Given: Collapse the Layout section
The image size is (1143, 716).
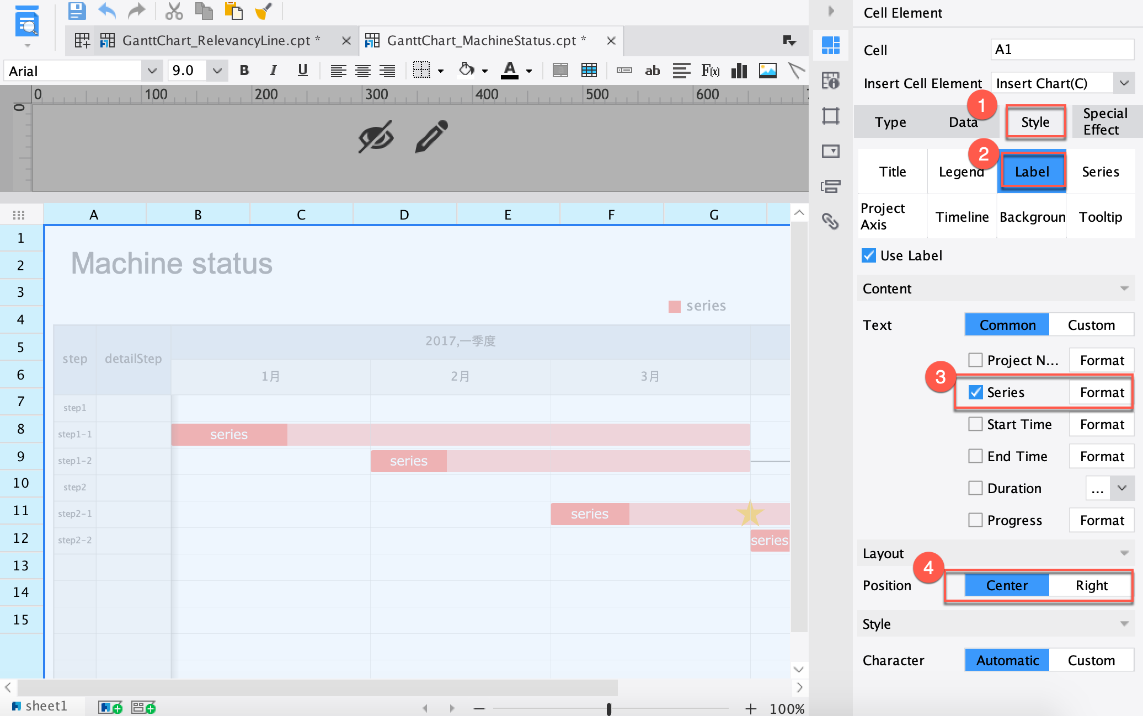Looking at the screenshot, I should [1125, 553].
